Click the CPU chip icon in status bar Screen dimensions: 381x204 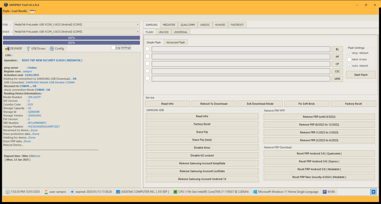pos(175,192)
